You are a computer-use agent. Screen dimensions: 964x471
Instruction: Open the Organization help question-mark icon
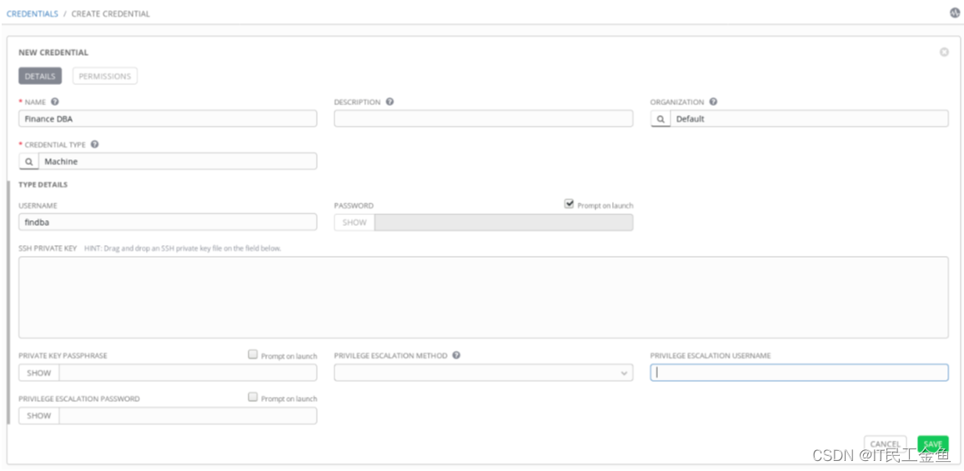tap(713, 102)
